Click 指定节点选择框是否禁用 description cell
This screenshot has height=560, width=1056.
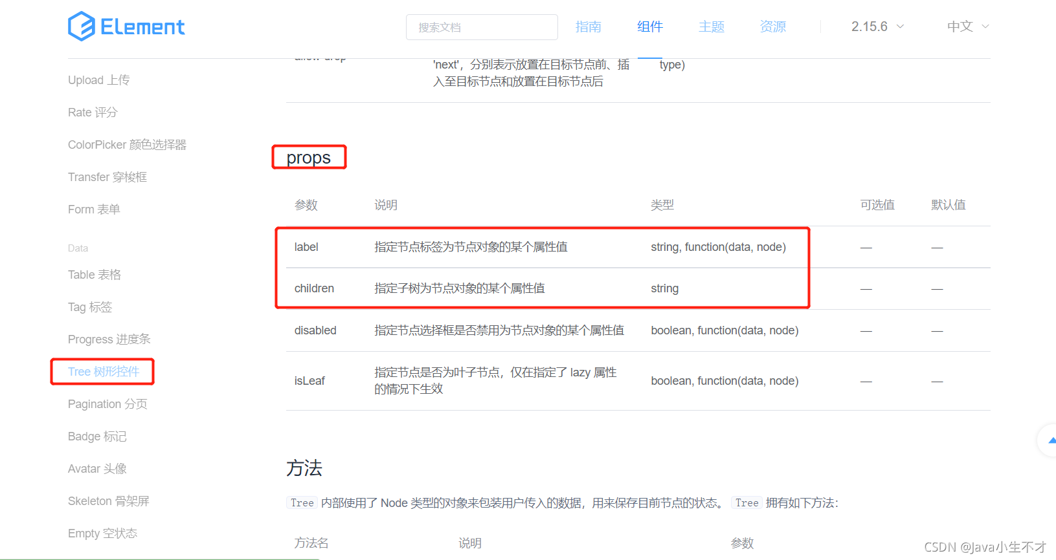coord(499,330)
